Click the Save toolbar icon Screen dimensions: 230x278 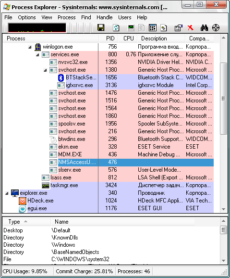coord(101,28)
